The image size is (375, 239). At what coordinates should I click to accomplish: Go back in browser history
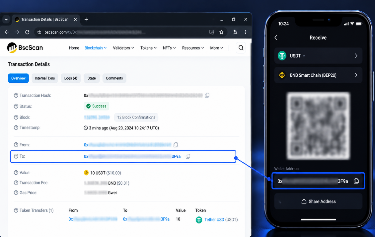(x=7, y=32)
